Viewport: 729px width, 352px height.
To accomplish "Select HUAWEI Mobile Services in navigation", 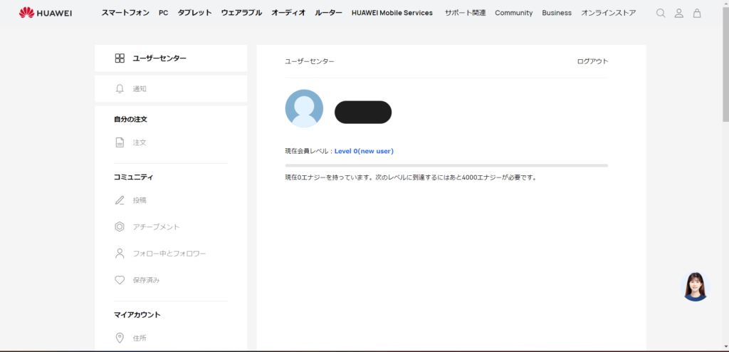I will (392, 13).
